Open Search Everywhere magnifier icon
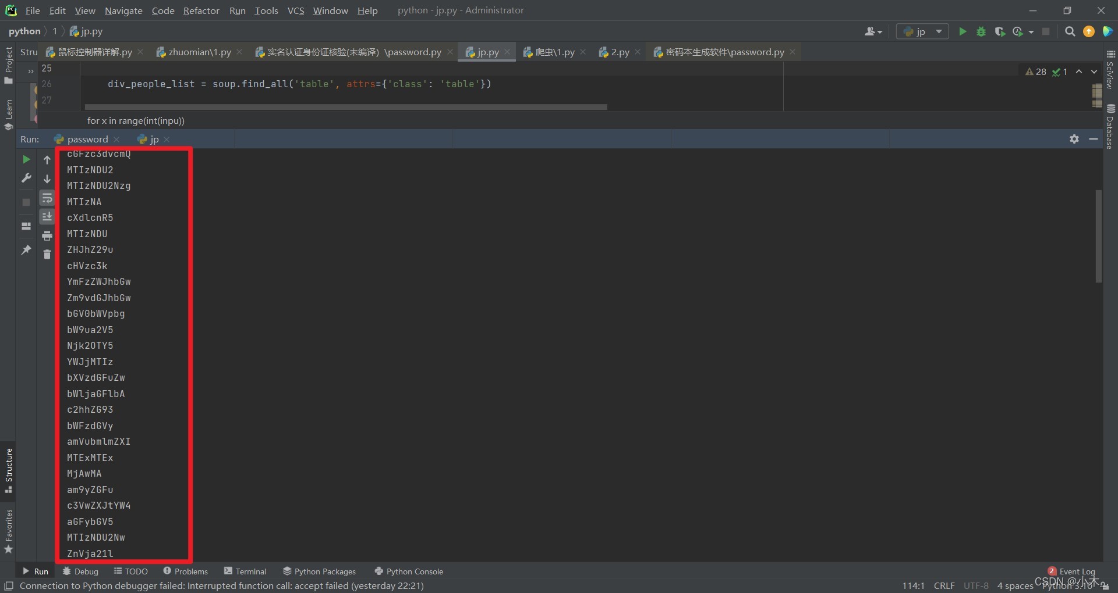This screenshot has width=1118, height=593. tap(1070, 31)
